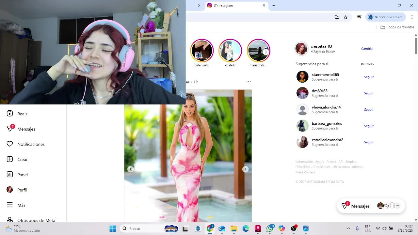The image size is (418, 235).
Task: Click the page vertical scrollbar
Action: point(416,46)
